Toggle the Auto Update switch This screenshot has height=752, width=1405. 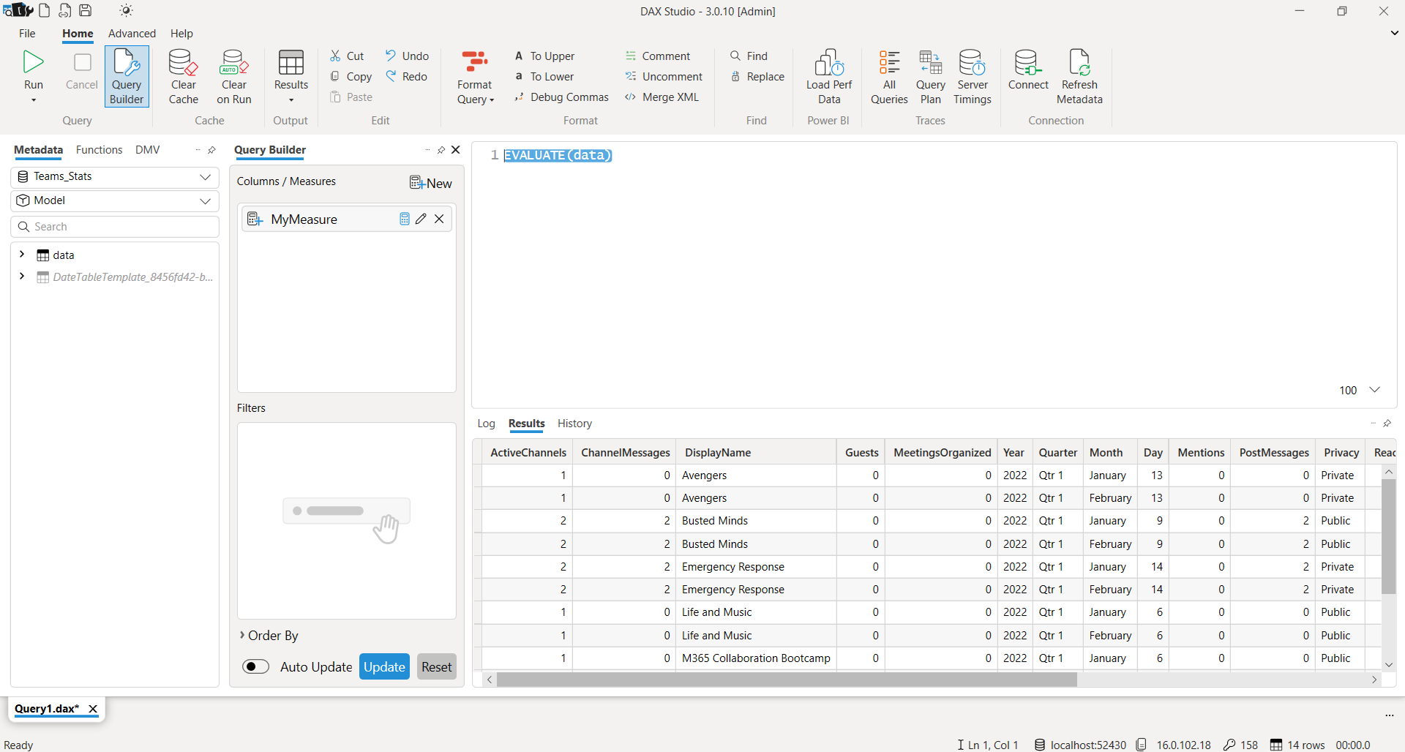pos(256,666)
